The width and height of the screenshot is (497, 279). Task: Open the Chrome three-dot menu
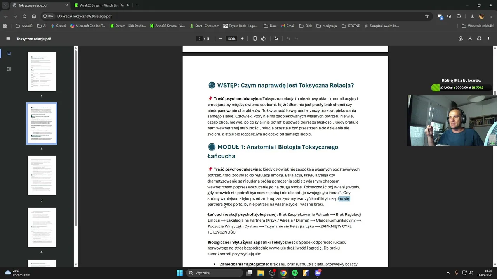pos(491,16)
